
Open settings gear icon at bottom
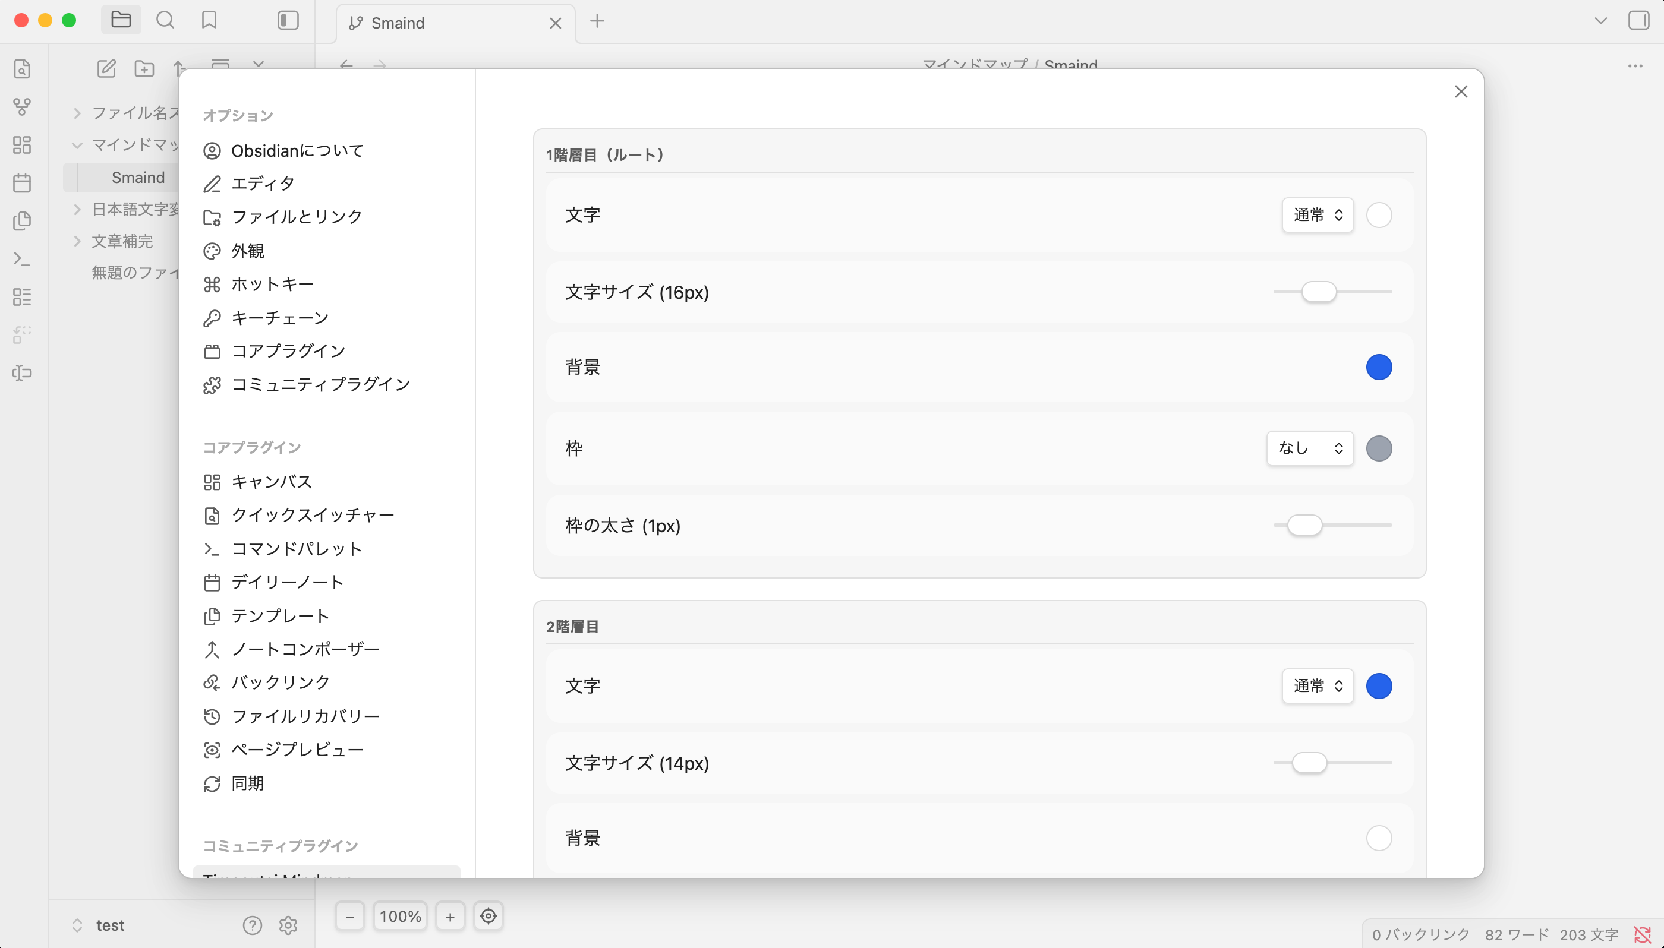coord(288,925)
